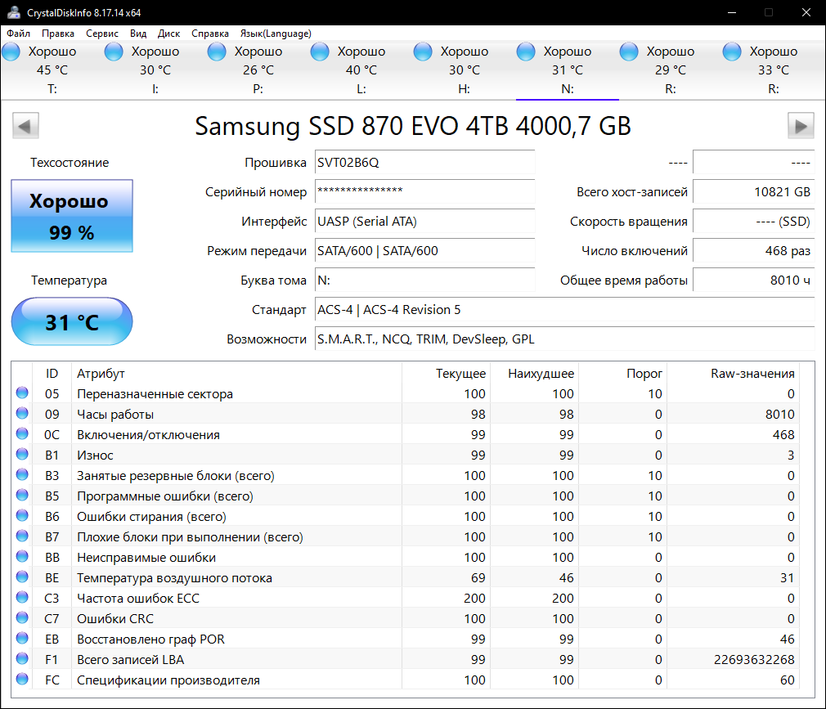826x709 pixels.
Task: Open the Язык(Language) menu
Action: pos(275,34)
